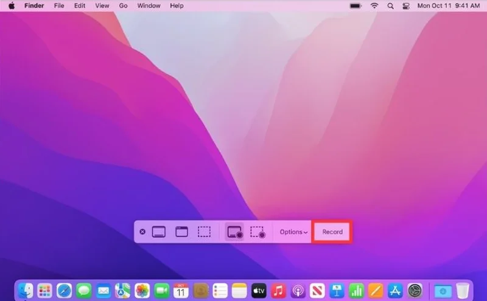Select Capture Entire Screen icon
The image size is (487, 301).
159,232
